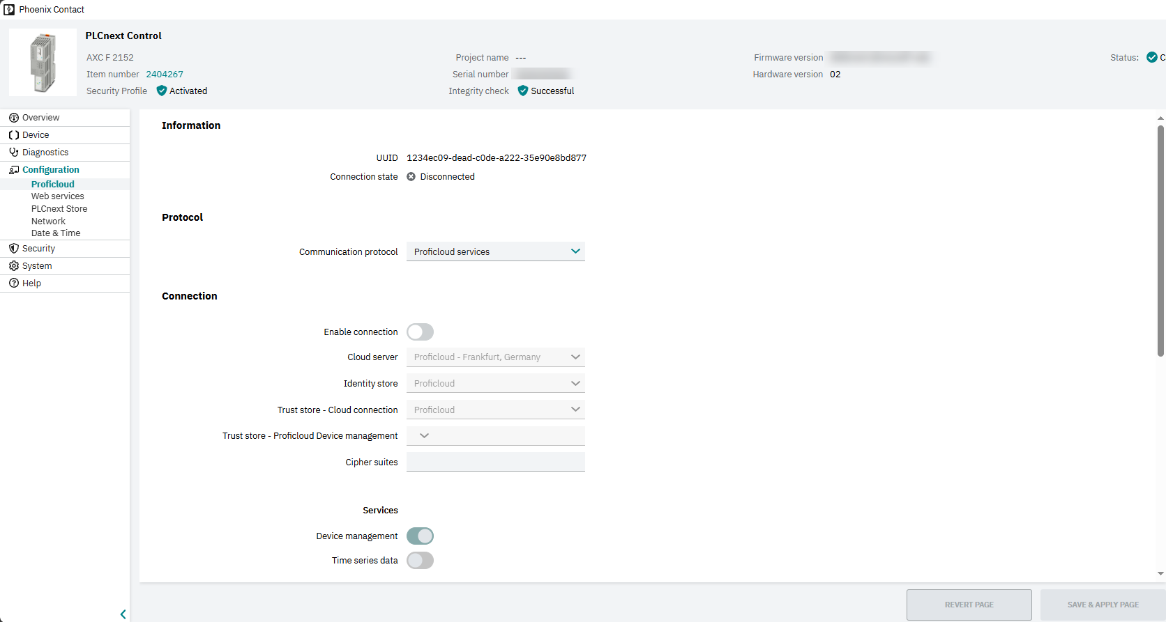Click the Status checkmark icon
The width and height of the screenshot is (1166, 622).
click(x=1152, y=57)
